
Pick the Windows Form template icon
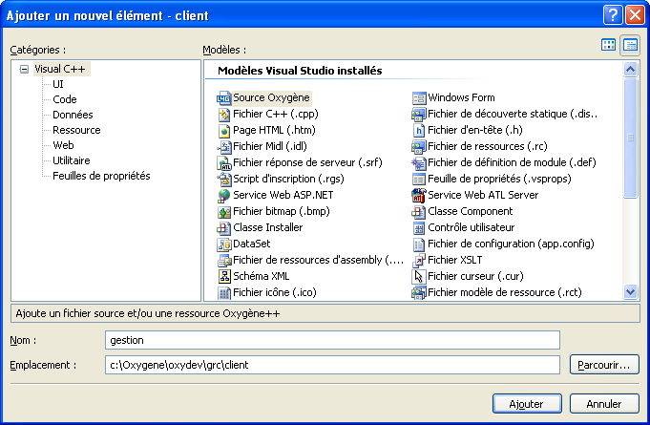419,97
